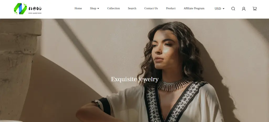The image size is (269, 122).
Task: Click the 'ootd' tagline under the logo
Action: (x=35, y=13)
